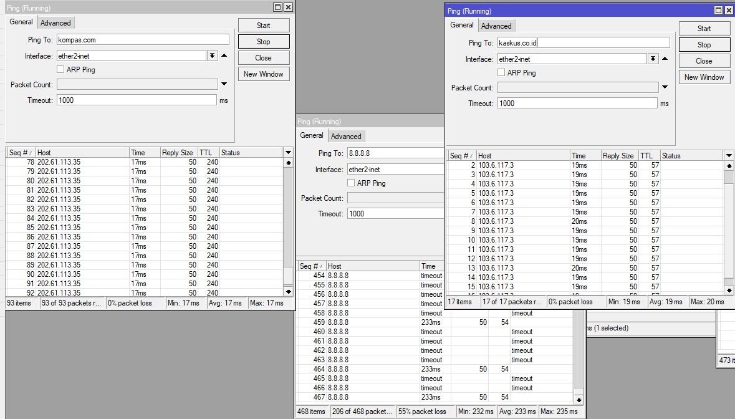Expand Interface dropdown in kaskus.co.id window

(653, 59)
